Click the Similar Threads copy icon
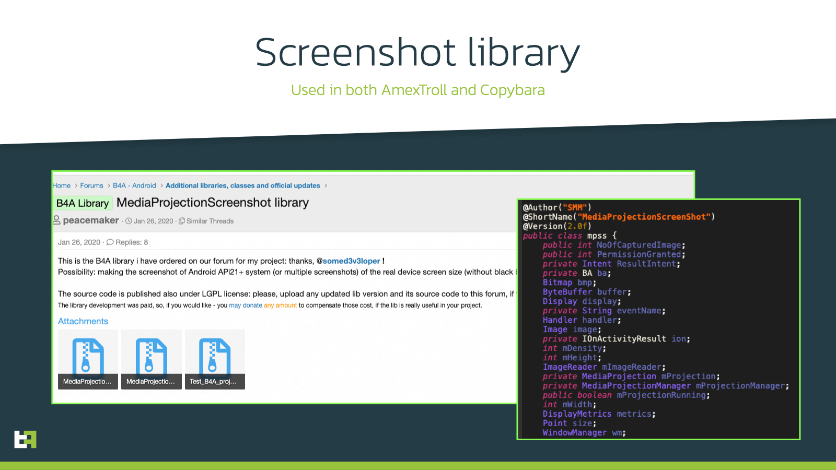836x470 pixels. pyautogui.click(x=182, y=221)
